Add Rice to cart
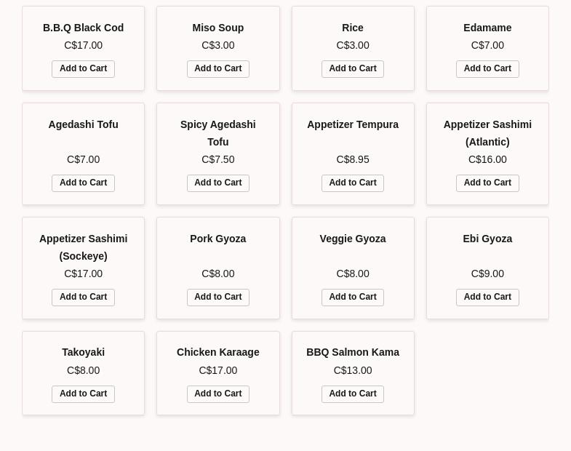571x451 pixels. tap(353, 69)
